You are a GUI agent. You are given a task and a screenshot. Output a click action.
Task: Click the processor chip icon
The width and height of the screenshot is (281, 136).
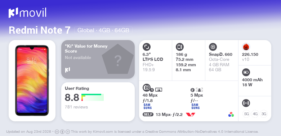click(213, 47)
